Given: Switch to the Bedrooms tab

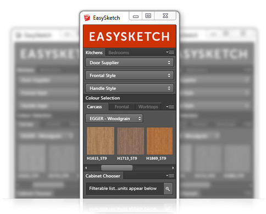Looking at the screenshot, I should [x=119, y=53].
